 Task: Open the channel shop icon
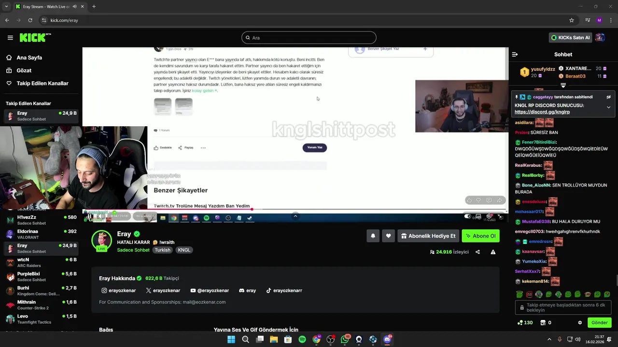click(543, 322)
